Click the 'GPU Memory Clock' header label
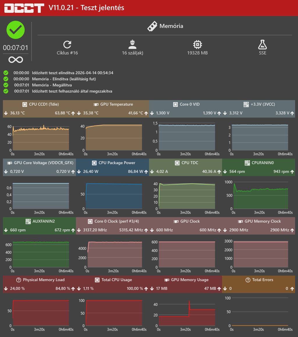Image resolution: width=298 pixels, height=337 pixels. pos(262,221)
